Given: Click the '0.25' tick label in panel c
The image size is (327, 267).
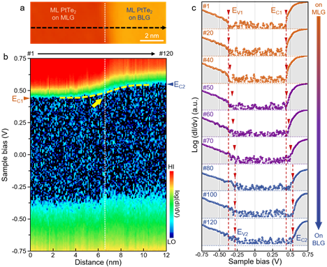Looking at the screenshot, I should 272,254.
